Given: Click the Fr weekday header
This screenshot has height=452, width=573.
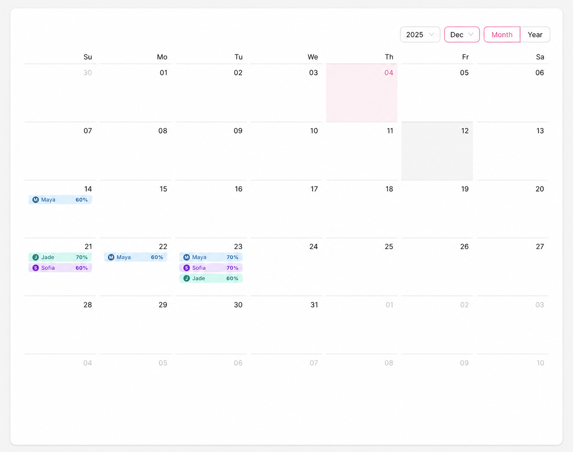Looking at the screenshot, I should click(x=465, y=57).
